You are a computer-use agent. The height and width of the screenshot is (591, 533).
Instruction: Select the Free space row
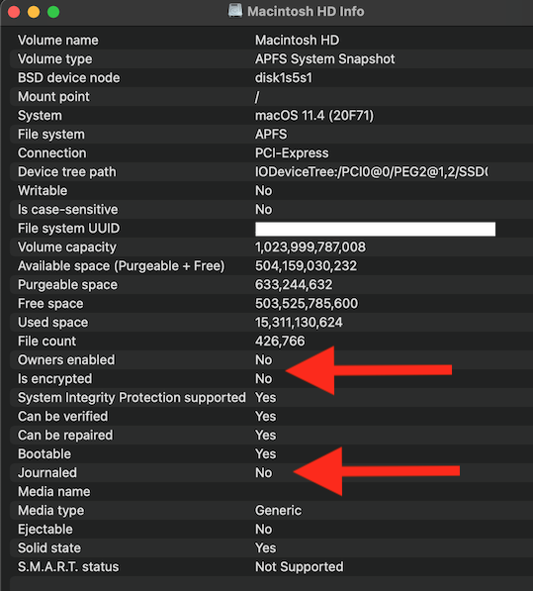[271, 304]
